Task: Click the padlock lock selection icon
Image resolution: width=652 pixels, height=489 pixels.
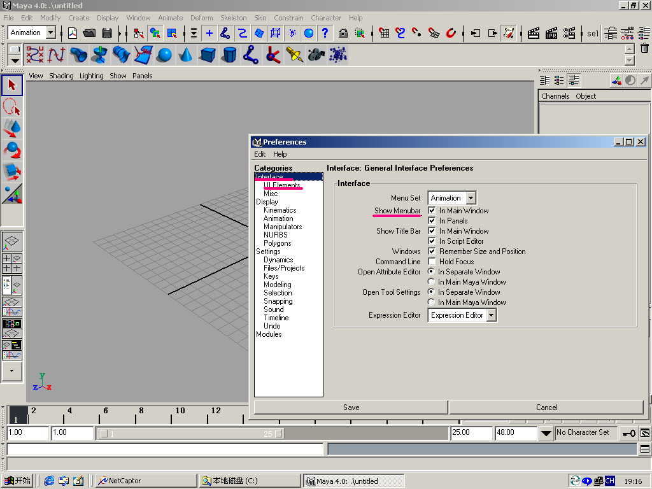Action: tap(343, 33)
